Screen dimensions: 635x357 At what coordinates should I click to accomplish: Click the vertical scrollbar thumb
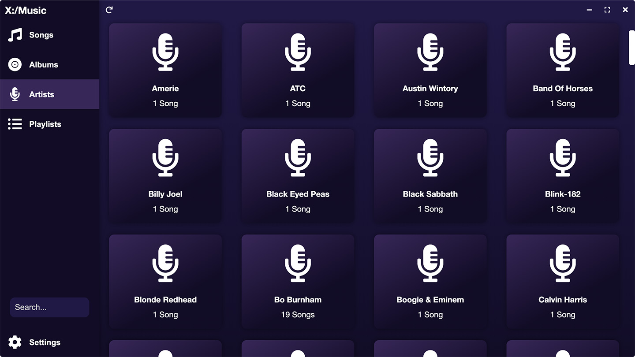point(631,48)
